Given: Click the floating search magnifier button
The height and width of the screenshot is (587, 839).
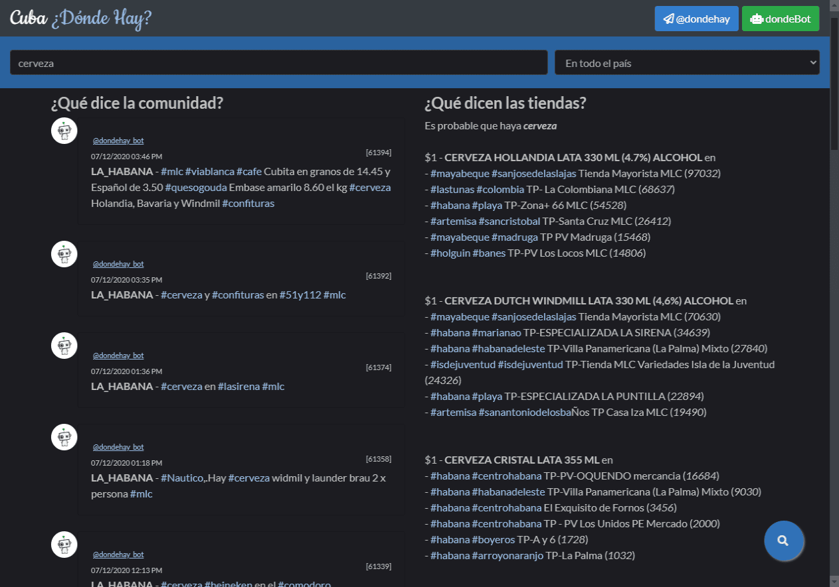Looking at the screenshot, I should click(x=784, y=541).
